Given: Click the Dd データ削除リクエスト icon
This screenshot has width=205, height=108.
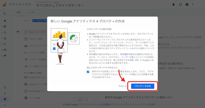Looking at the screenshot, I should pos(26,66).
